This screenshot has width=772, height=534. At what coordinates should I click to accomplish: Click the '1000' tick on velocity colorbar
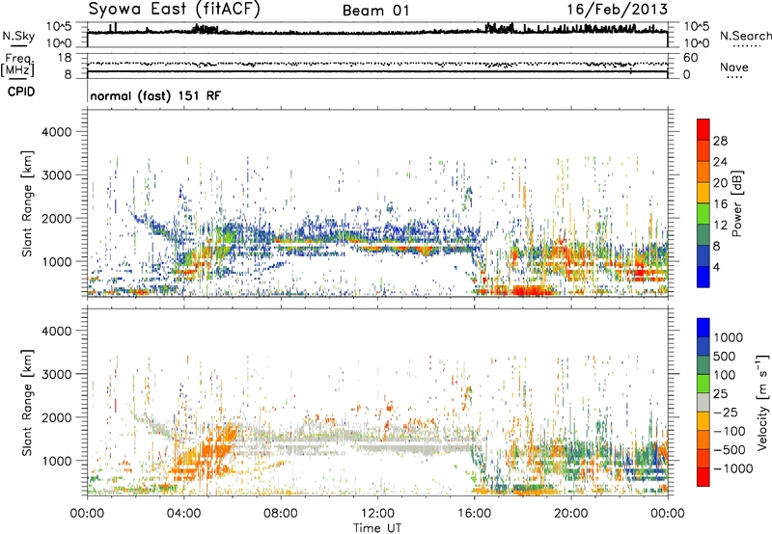729,337
